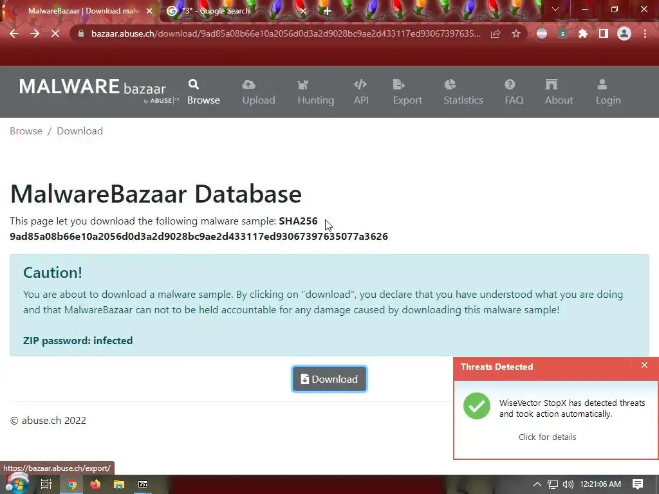
Task: Open 7-Zip from the taskbar
Action: point(143,484)
